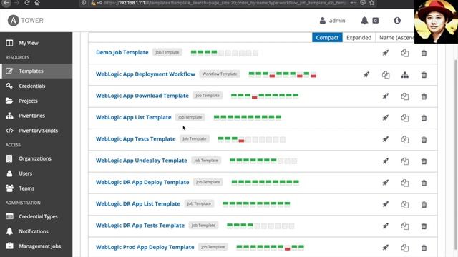Delete WebLogic App Download Template
Viewport: 458px width, 257px height.
pyautogui.click(x=424, y=96)
